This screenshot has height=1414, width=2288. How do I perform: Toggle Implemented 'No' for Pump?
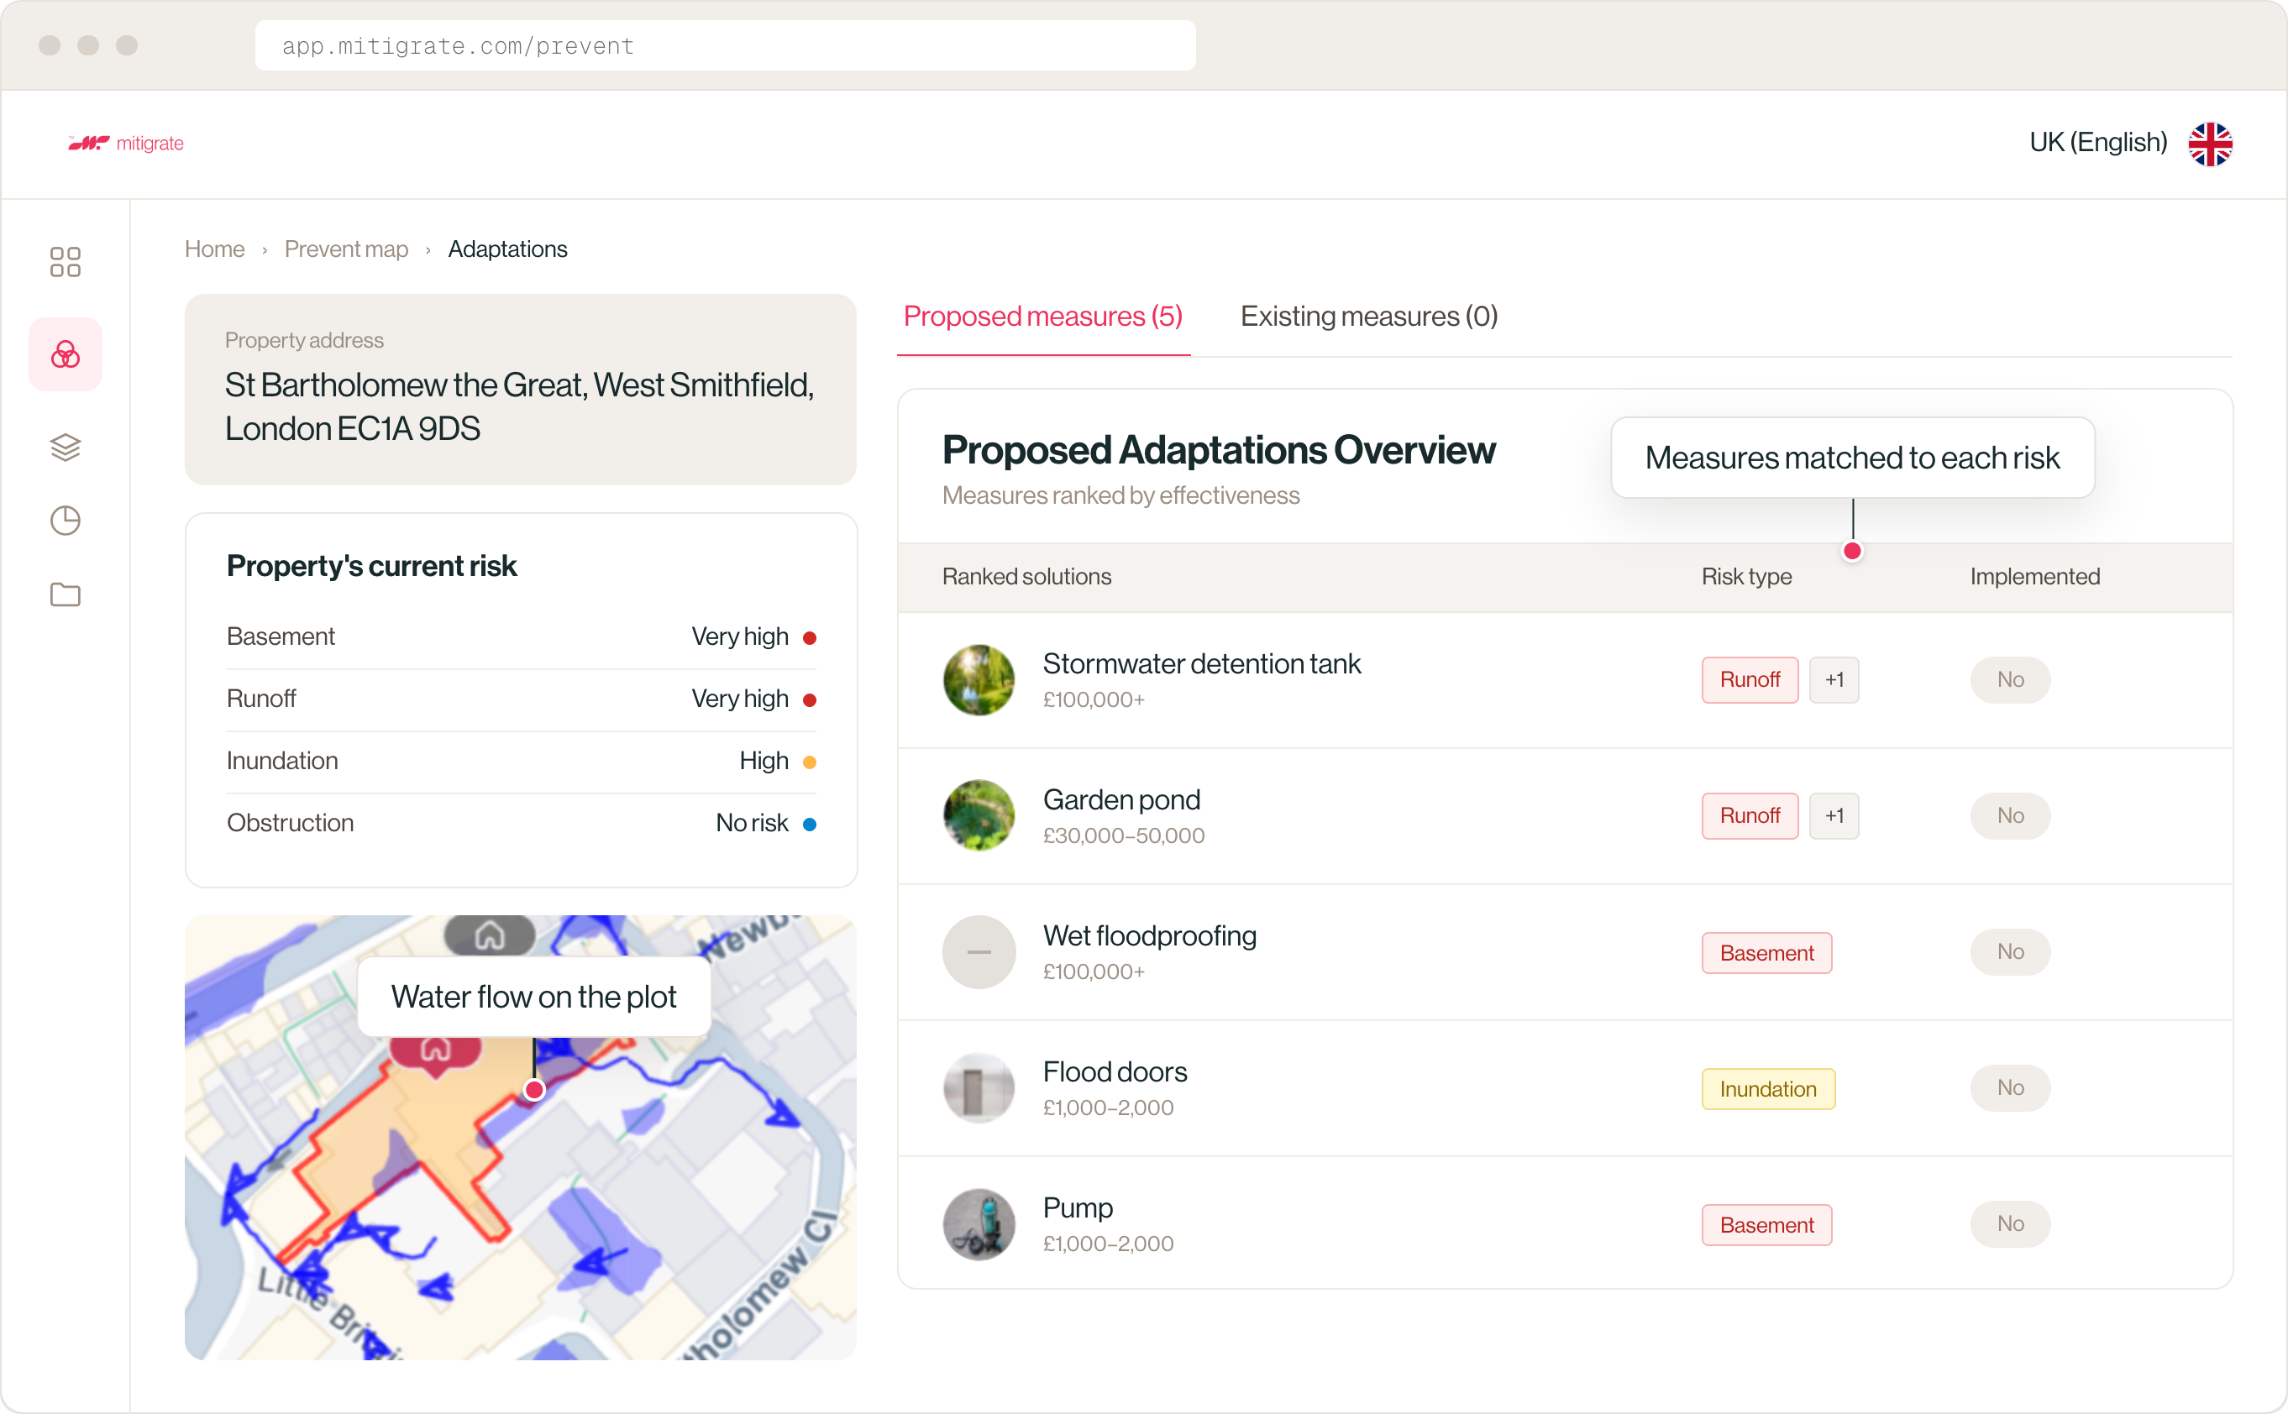(2010, 1224)
